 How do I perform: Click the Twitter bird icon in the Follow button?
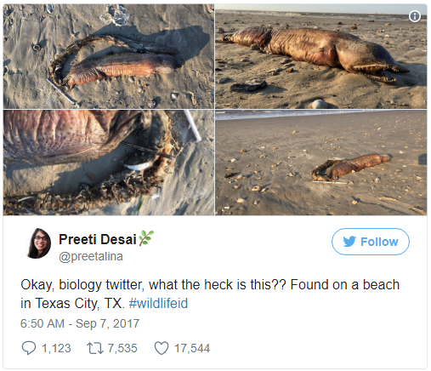click(x=349, y=242)
